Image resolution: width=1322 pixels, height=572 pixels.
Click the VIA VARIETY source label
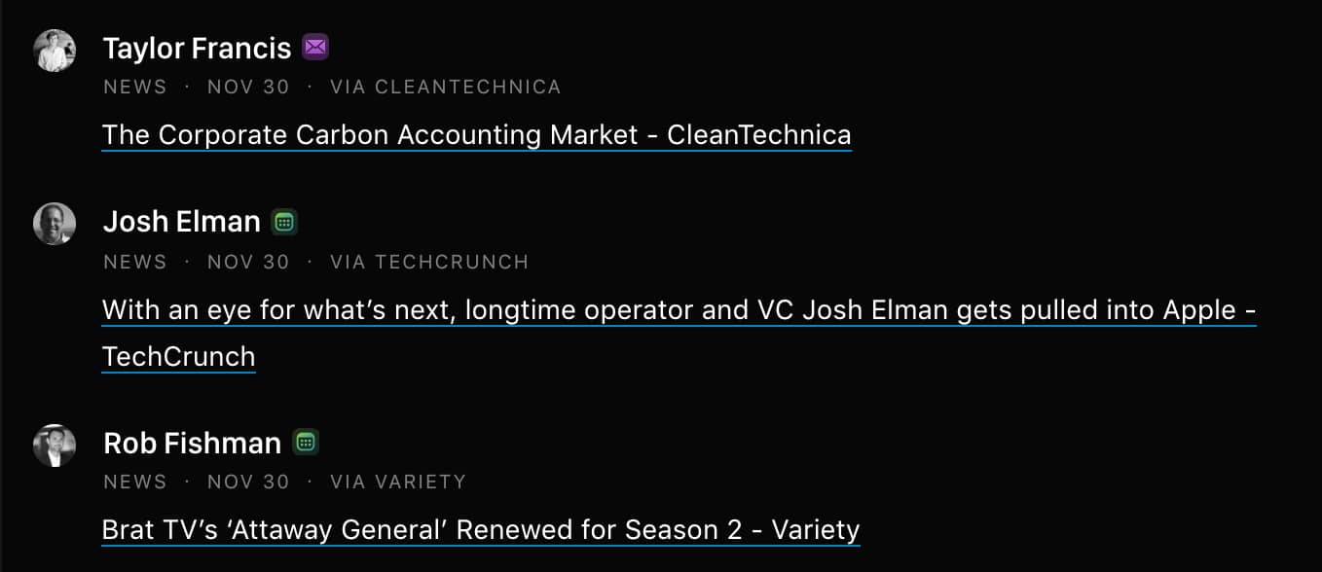pyautogui.click(x=398, y=482)
